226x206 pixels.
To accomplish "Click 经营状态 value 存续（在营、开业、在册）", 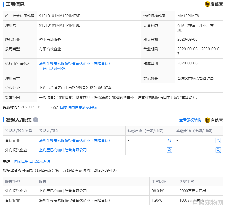I will [x=195, y=28].
